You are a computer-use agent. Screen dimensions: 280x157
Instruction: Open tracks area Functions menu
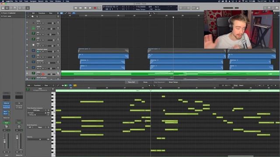tap(42, 13)
